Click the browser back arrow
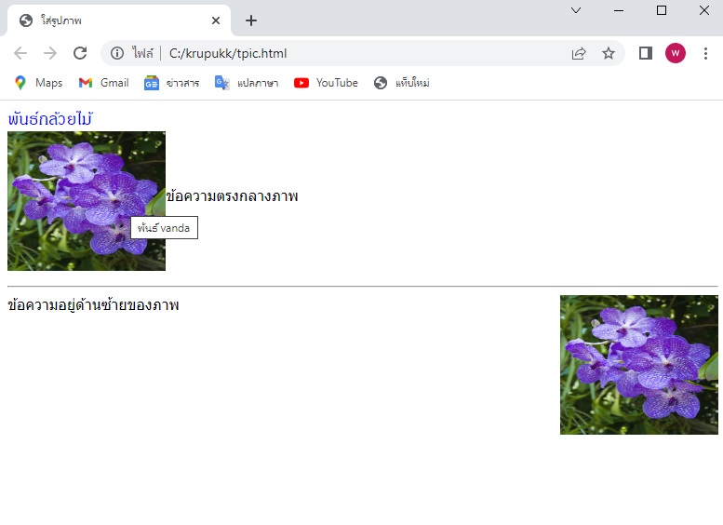Screen dimensions: 723x525 (20, 53)
